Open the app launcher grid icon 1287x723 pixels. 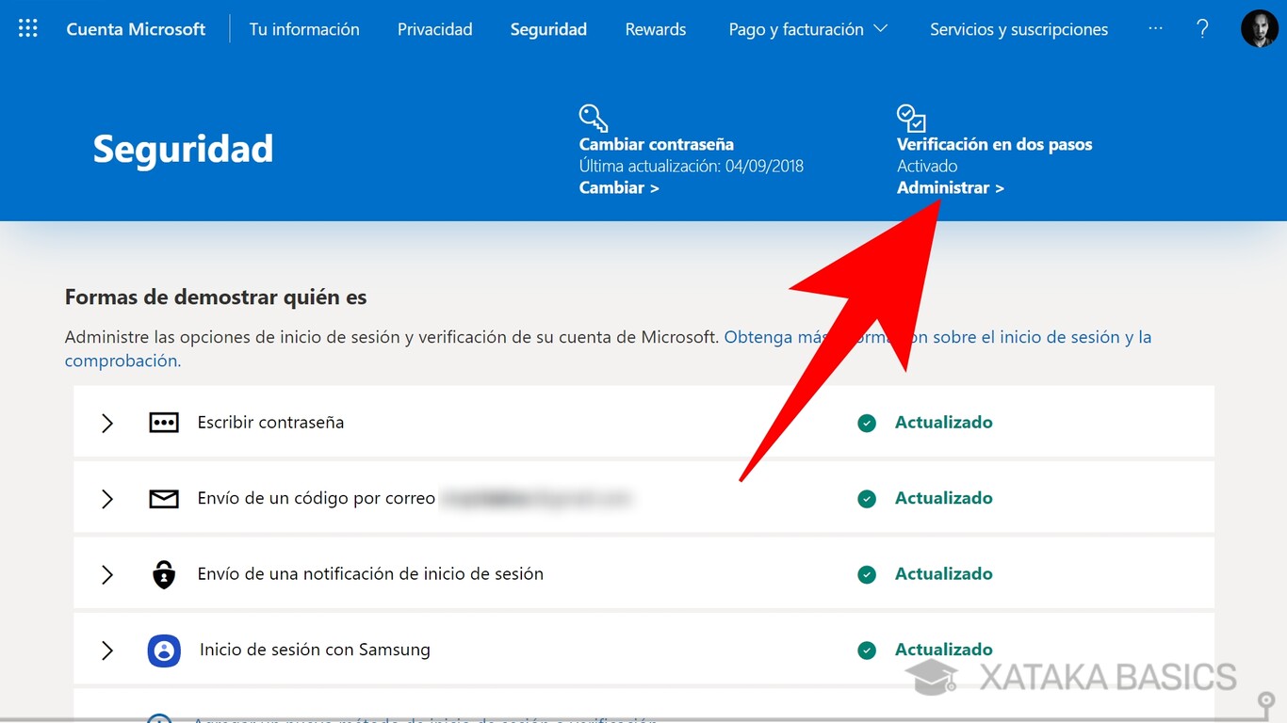(x=27, y=27)
